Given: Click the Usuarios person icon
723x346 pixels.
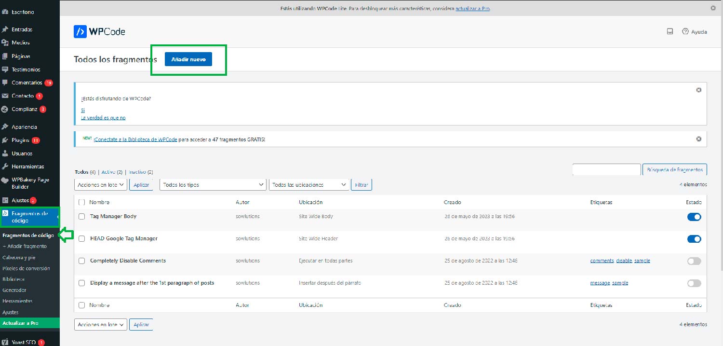Looking at the screenshot, I should tap(5, 153).
